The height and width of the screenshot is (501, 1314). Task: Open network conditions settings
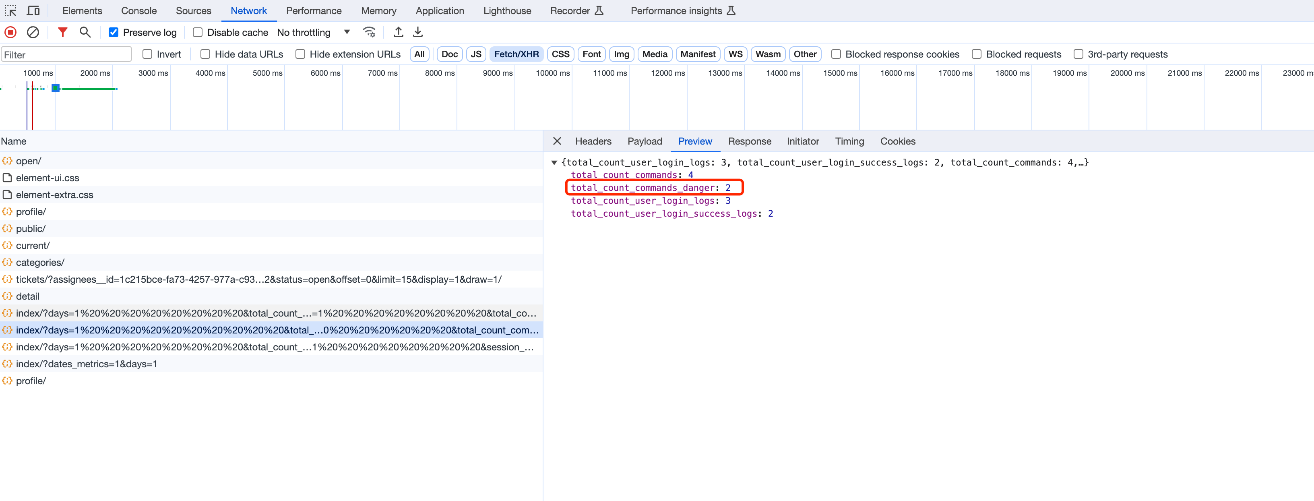click(369, 32)
